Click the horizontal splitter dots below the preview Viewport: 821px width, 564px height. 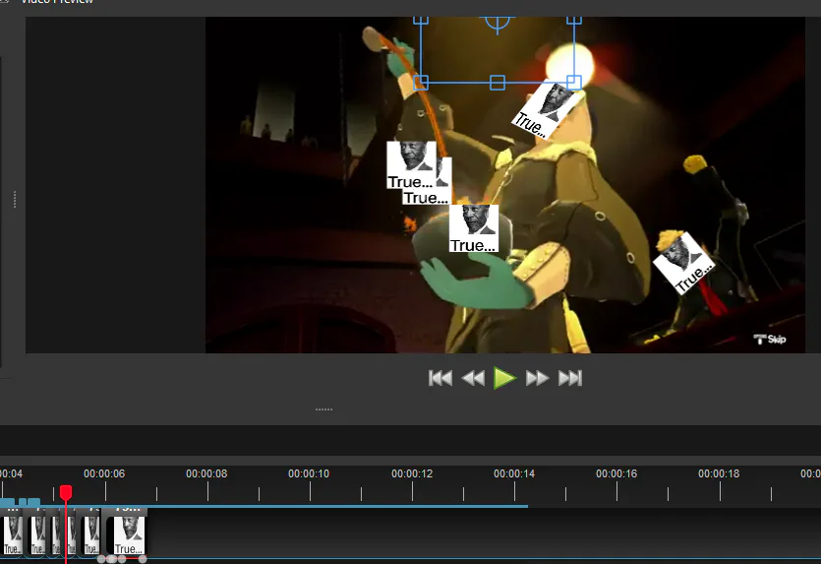coord(323,409)
